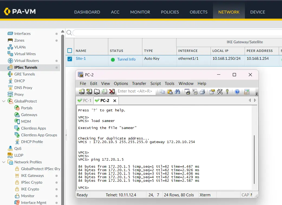282x205 pixels.
Task: Click the Paste clipboard icon
Action: click(170, 92)
